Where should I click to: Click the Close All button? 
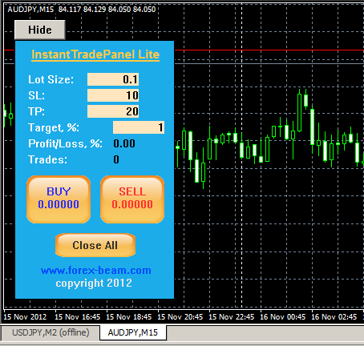(x=95, y=245)
